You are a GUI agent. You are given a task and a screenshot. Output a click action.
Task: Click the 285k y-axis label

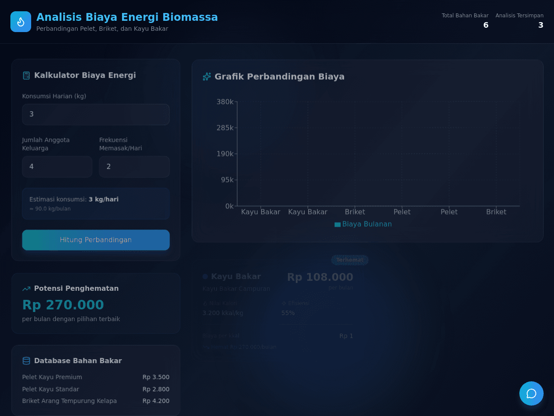225,128
